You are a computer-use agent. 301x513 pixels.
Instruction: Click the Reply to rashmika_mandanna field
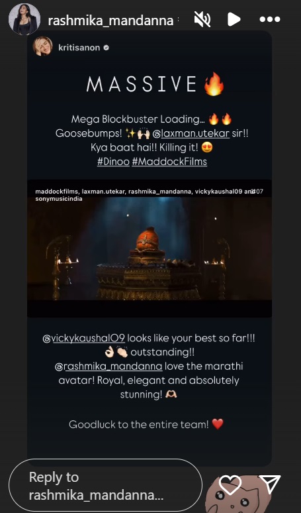click(105, 486)
